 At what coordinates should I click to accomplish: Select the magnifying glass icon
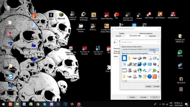(150, 70)
